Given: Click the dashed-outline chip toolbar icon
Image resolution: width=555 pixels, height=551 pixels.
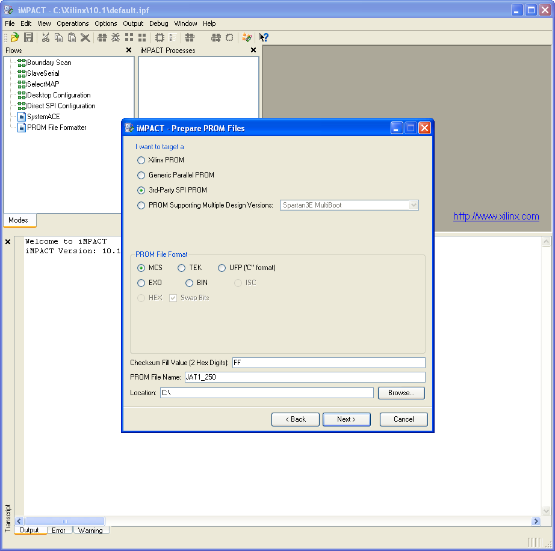Looking at the screenshot, I should coord(229,37).
